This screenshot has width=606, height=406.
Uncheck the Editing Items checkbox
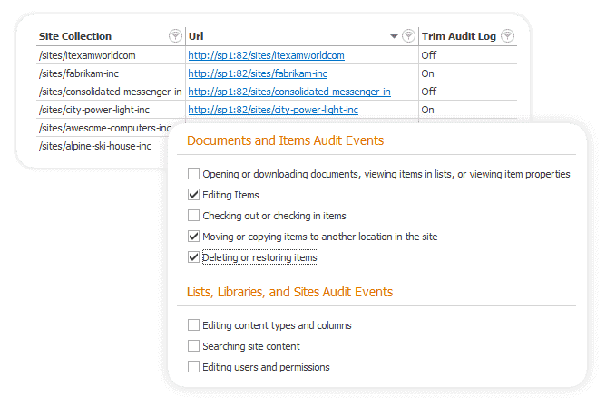coord(193,195)
